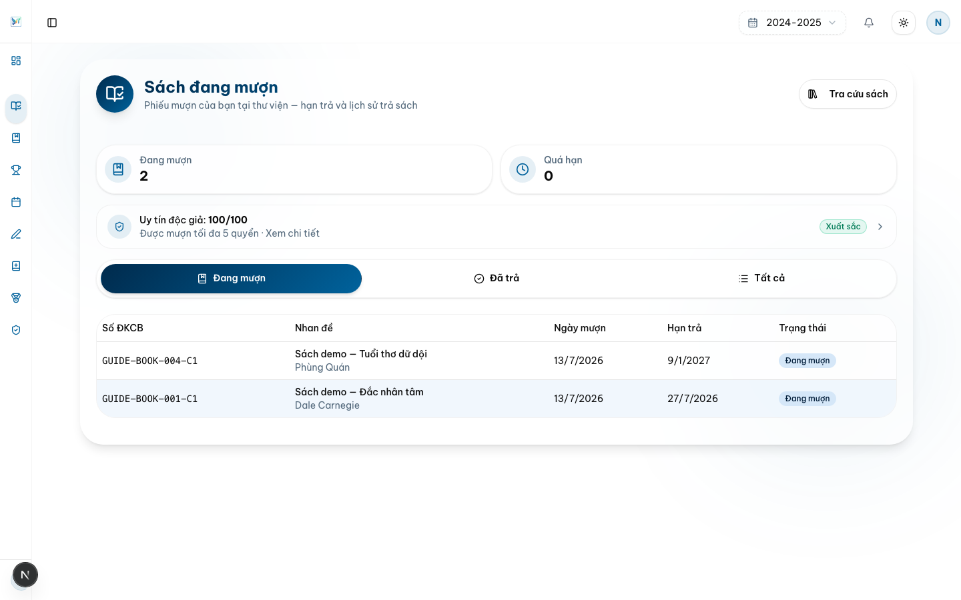Image resolution: width=961 pixels, height=600 pixels.
Task: Click the Số ĐKCB column header
Action: (123, 328)
